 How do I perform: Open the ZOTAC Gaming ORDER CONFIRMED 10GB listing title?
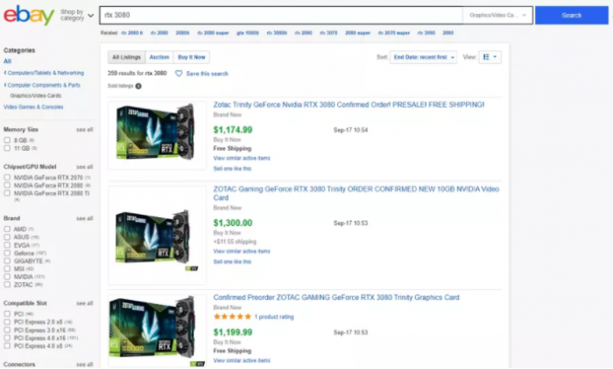(x=356, y=194)
